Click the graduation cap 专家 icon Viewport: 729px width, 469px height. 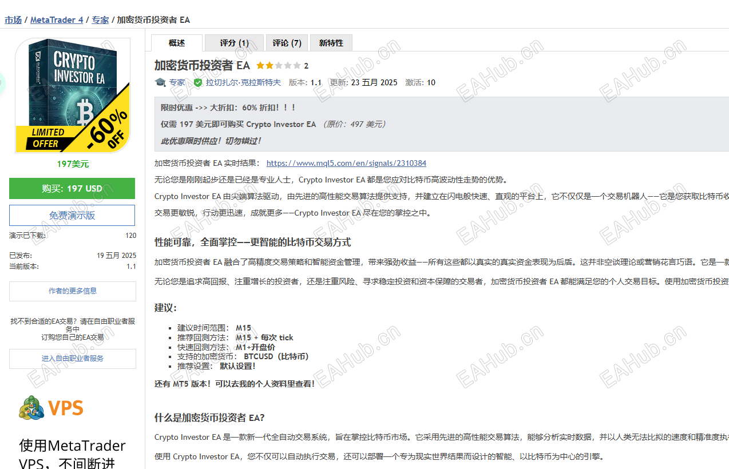coord(160,82)
